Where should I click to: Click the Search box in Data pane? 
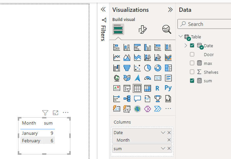pyautogui.click(x=204, y=24)
